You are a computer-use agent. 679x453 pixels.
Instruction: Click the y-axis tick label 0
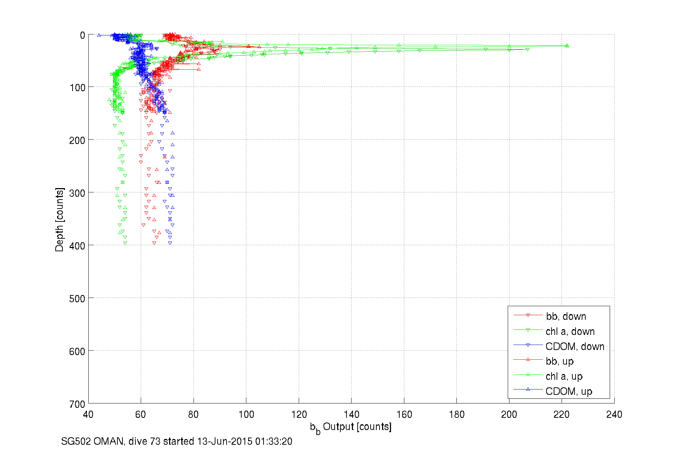83,35
